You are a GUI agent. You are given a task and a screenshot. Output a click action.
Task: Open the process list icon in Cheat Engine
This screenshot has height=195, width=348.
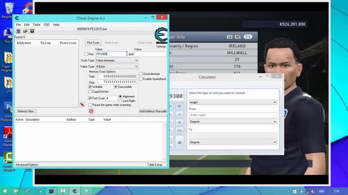18,31
